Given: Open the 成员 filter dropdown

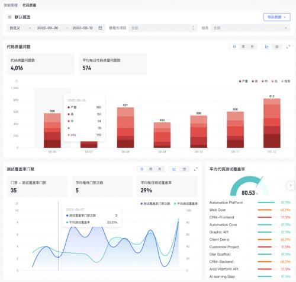Looking at the screenshot, I should tap(250, 28).
